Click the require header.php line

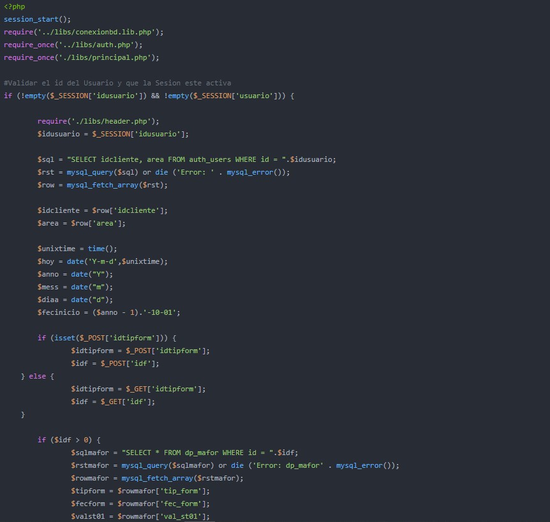(98, 121)
